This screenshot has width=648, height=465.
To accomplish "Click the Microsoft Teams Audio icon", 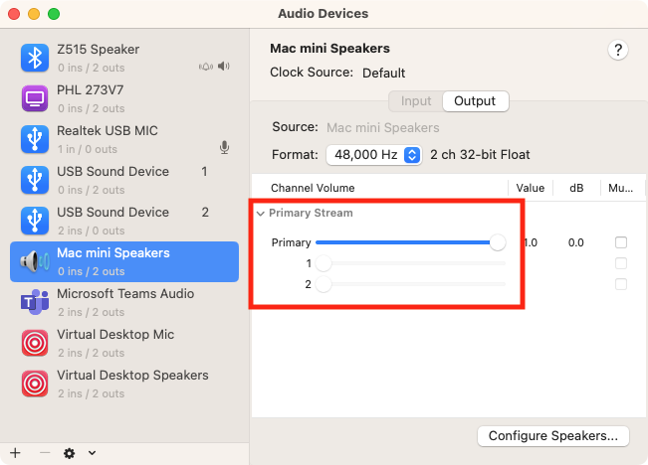I will 35,302.
